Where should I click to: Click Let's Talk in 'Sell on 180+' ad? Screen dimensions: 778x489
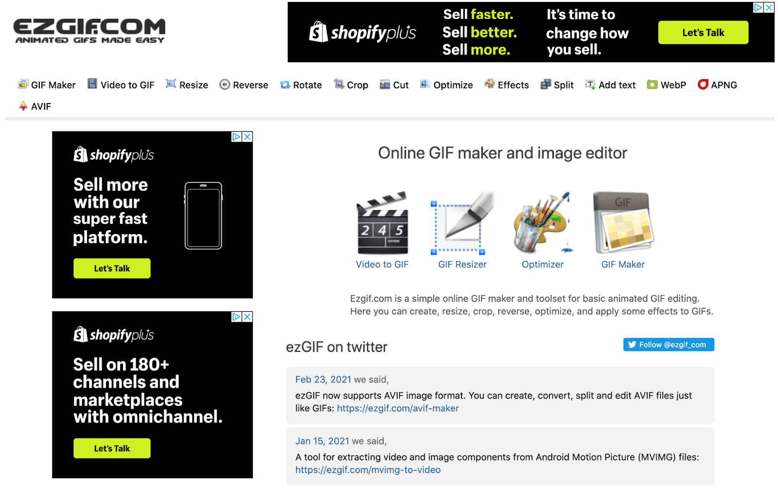coord(112,449)
